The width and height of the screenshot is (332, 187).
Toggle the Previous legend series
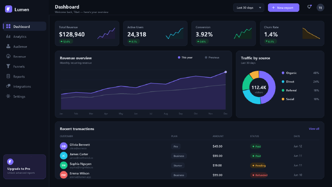[212, 57]
